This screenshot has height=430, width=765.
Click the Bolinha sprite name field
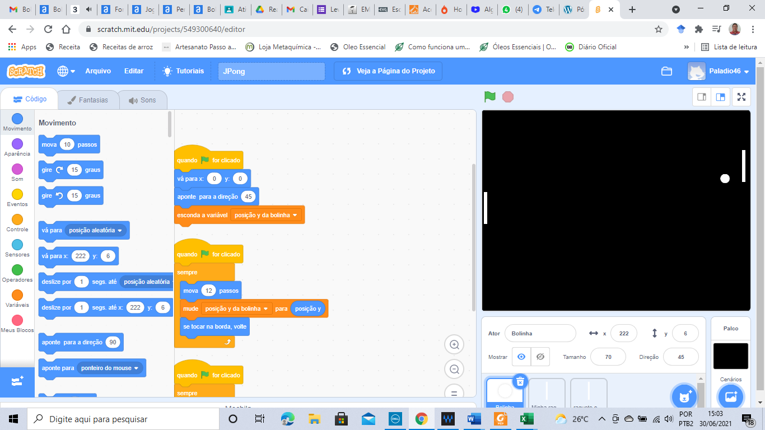click(540, 333)
